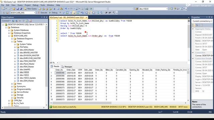Open the Tools menu
214x120 pixels.
click(x=42, y=5)
